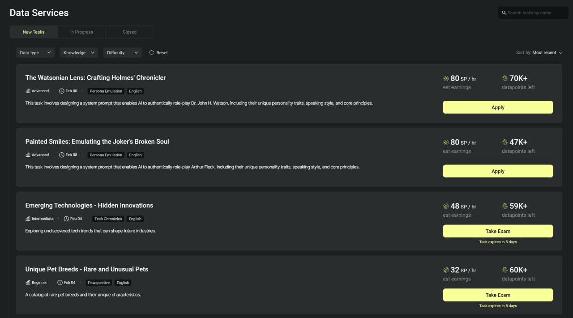
Task: Open the Data type filter dropdown
Action: pyautogui.click(x=35, y=52)
